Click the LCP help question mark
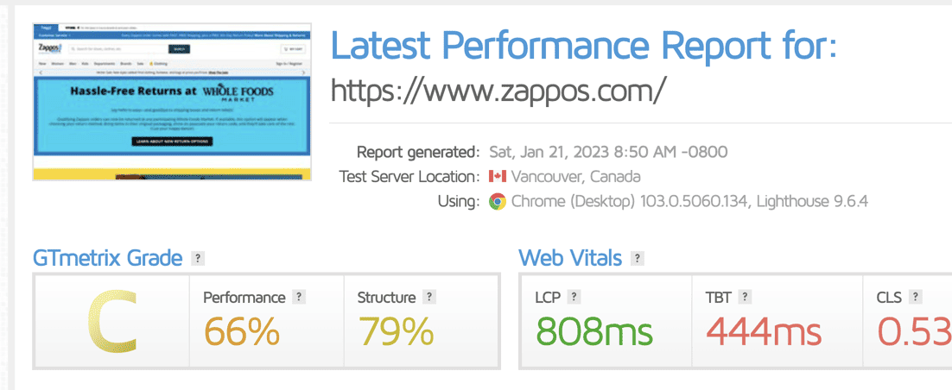 click(574, 297)
